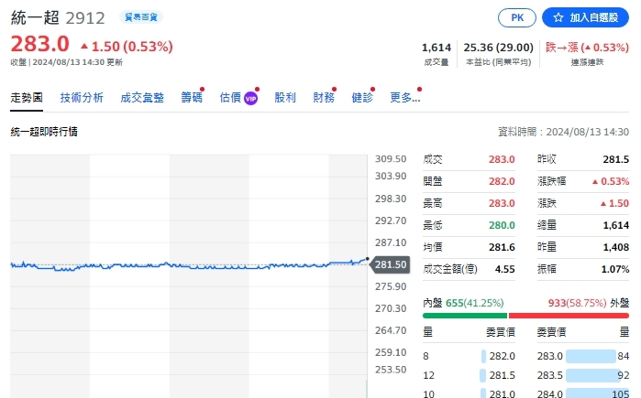This screenshot has height=398, width=641.
Task: Click the 振幅 1.07% value
Action: pos(615,270)
